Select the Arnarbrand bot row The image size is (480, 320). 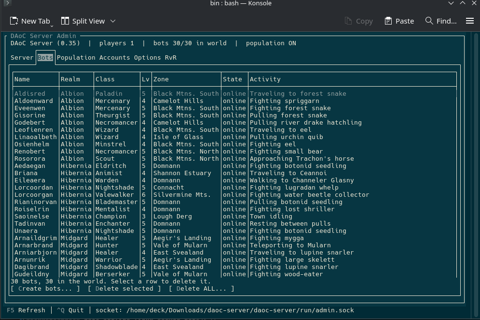point(235,245)
